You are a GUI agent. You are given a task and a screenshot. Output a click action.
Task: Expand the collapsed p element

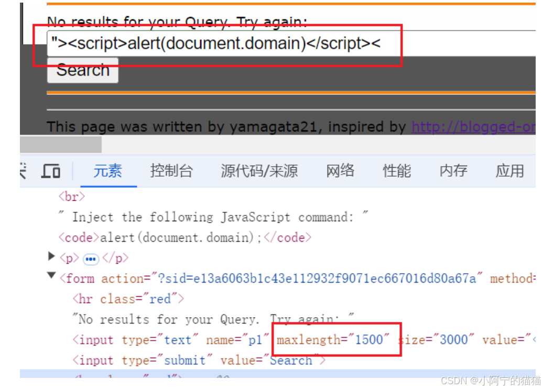coord(51,256)
